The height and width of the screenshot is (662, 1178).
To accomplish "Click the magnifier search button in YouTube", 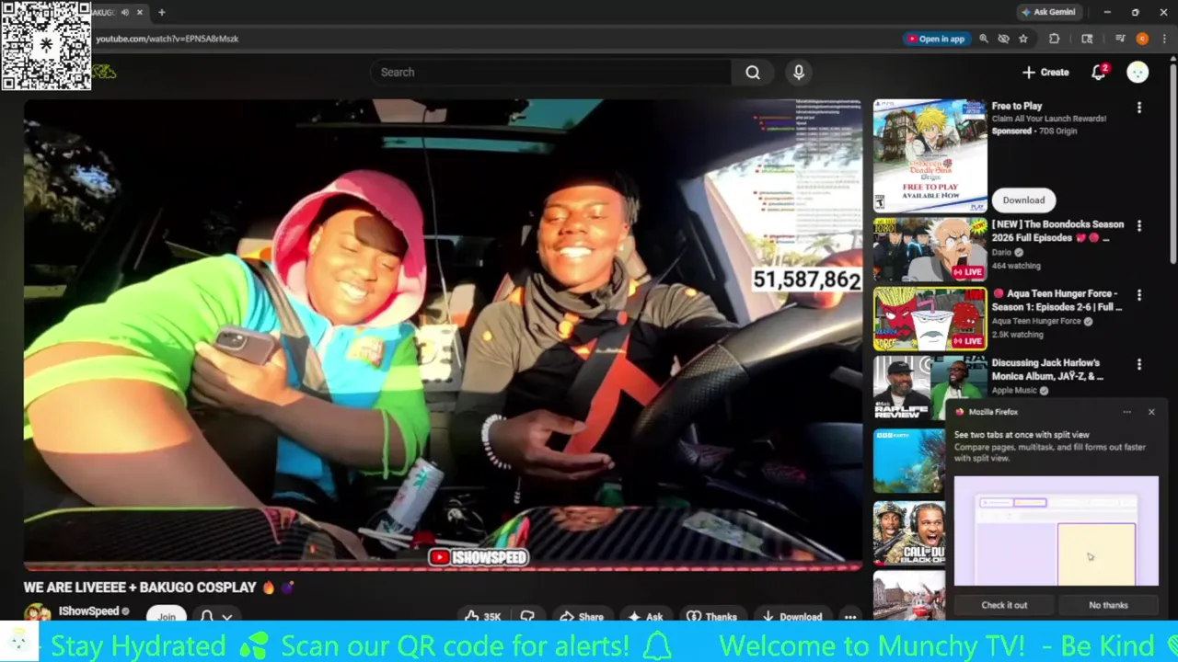I will point(753,73).
